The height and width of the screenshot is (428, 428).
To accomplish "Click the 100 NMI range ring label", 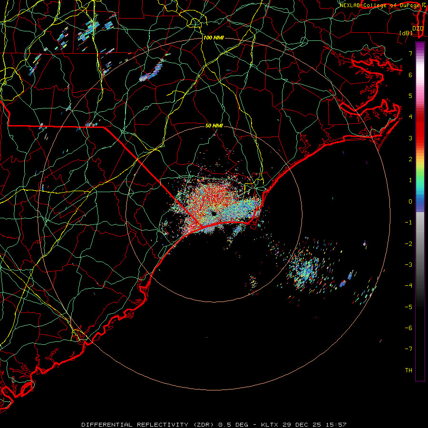I will pos(214,38).
